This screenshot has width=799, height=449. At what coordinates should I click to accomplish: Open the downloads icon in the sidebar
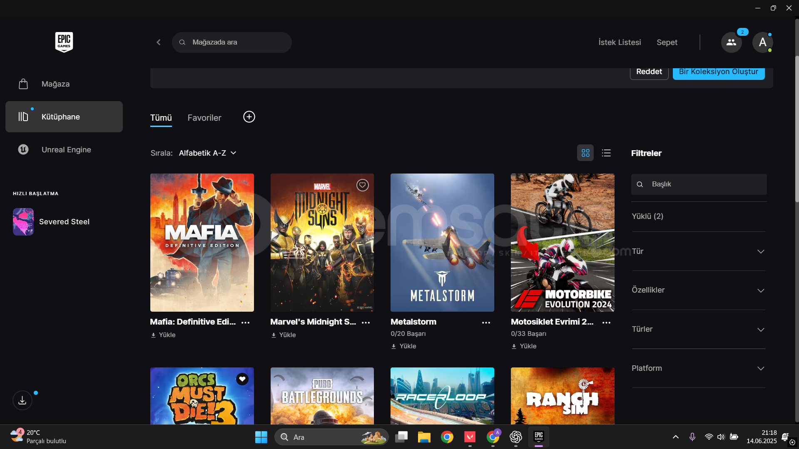click(22, 400)
